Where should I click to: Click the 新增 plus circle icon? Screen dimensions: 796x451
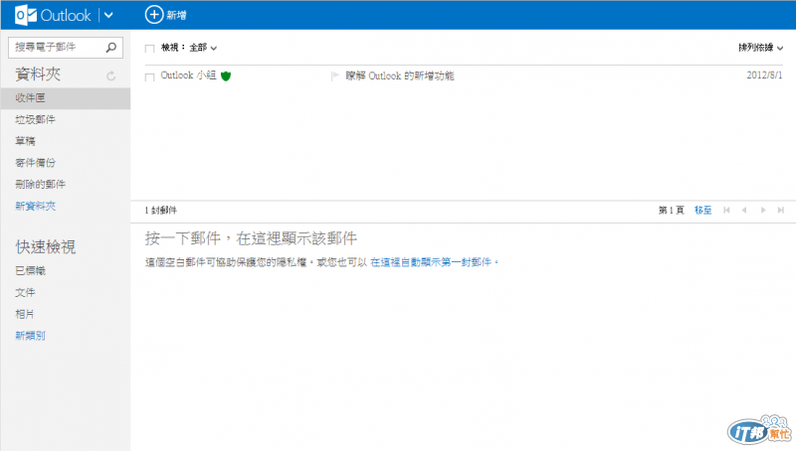click(154, 15)
